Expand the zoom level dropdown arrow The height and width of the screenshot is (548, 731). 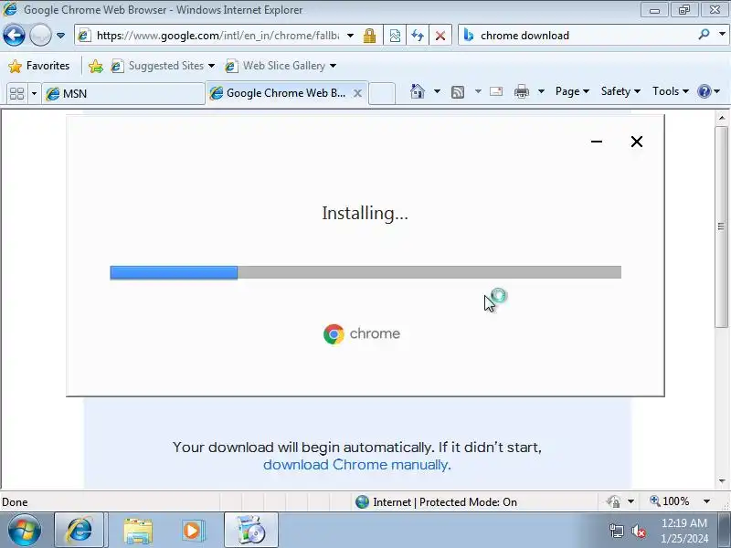click(706, 501)
